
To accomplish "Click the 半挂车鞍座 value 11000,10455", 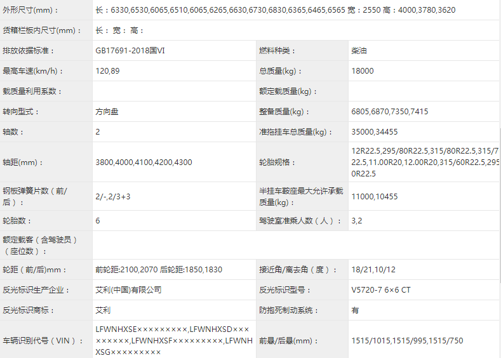I will (x=374, y=197).
